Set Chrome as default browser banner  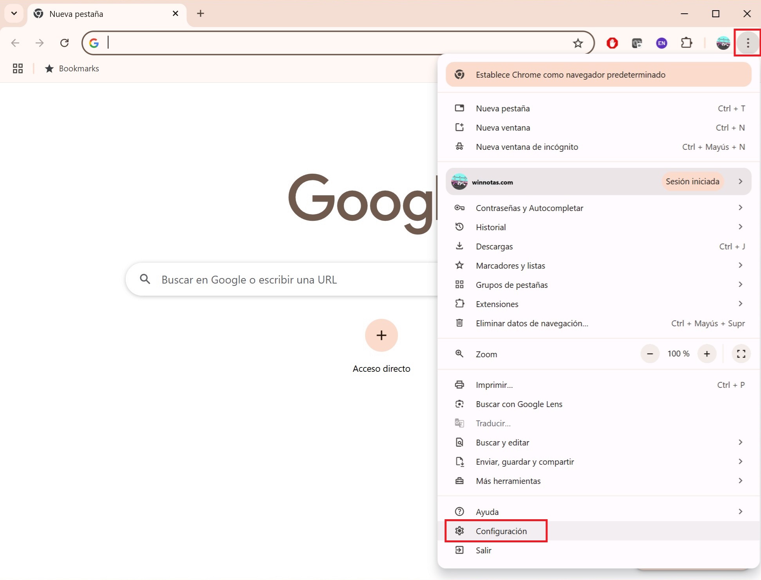[x=598, y=75]
